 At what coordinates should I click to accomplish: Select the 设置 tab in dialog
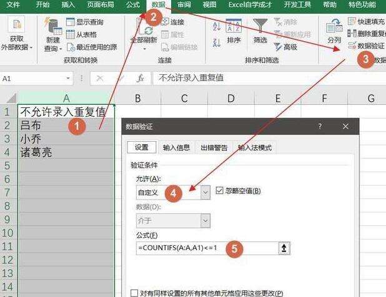pyautogui.click(x=142, y=147)
